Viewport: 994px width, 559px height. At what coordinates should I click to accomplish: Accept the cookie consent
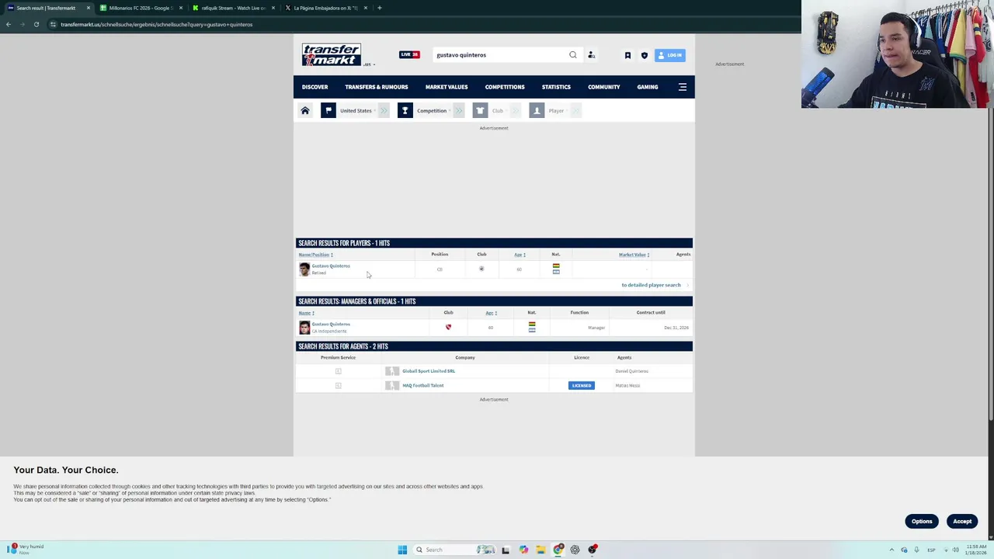click(962, 521)
